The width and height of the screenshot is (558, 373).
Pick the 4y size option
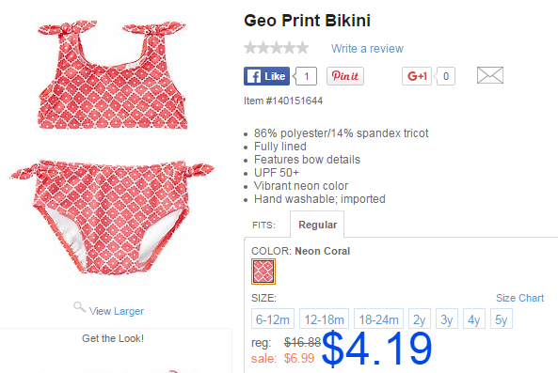[x=474, y=319]
